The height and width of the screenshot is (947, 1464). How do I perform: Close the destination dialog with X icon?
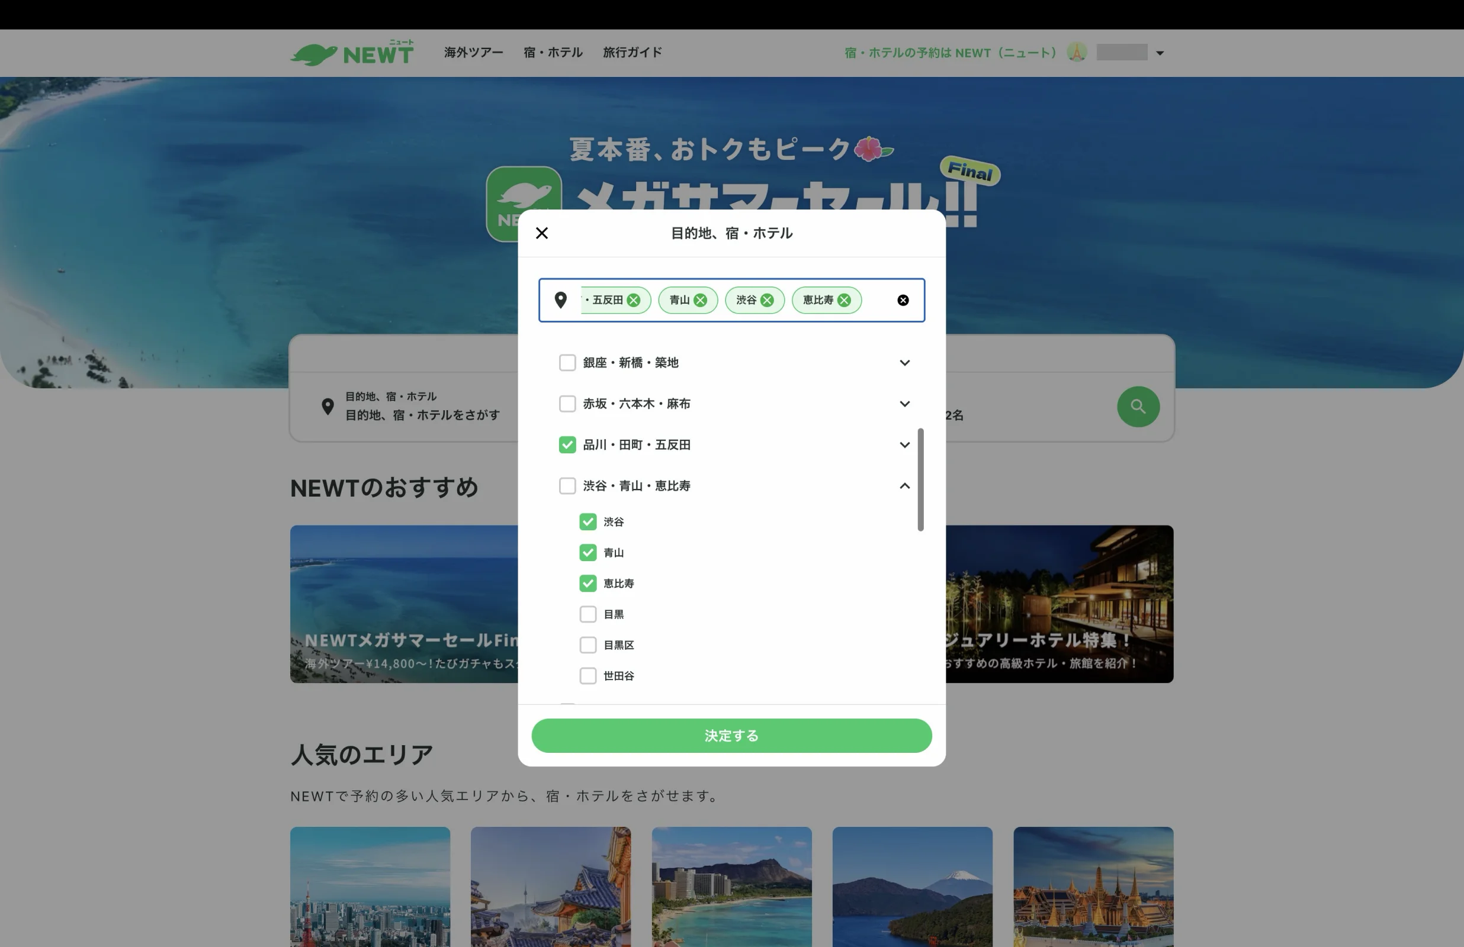tap(541, 233)
